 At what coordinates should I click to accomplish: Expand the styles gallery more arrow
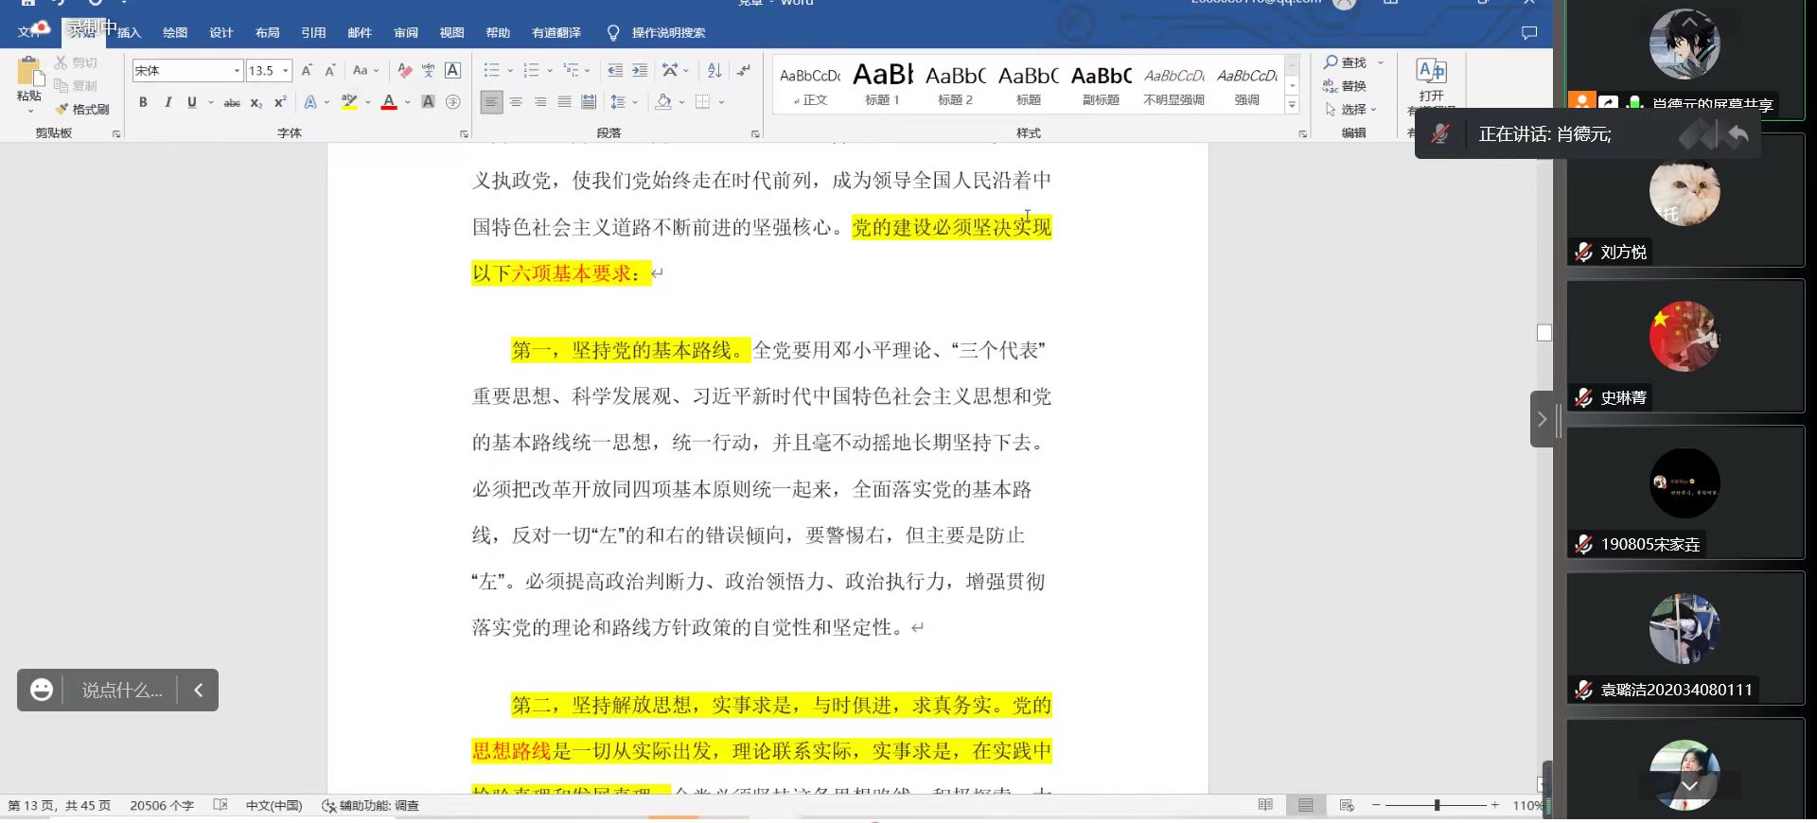click(1292, 106)
